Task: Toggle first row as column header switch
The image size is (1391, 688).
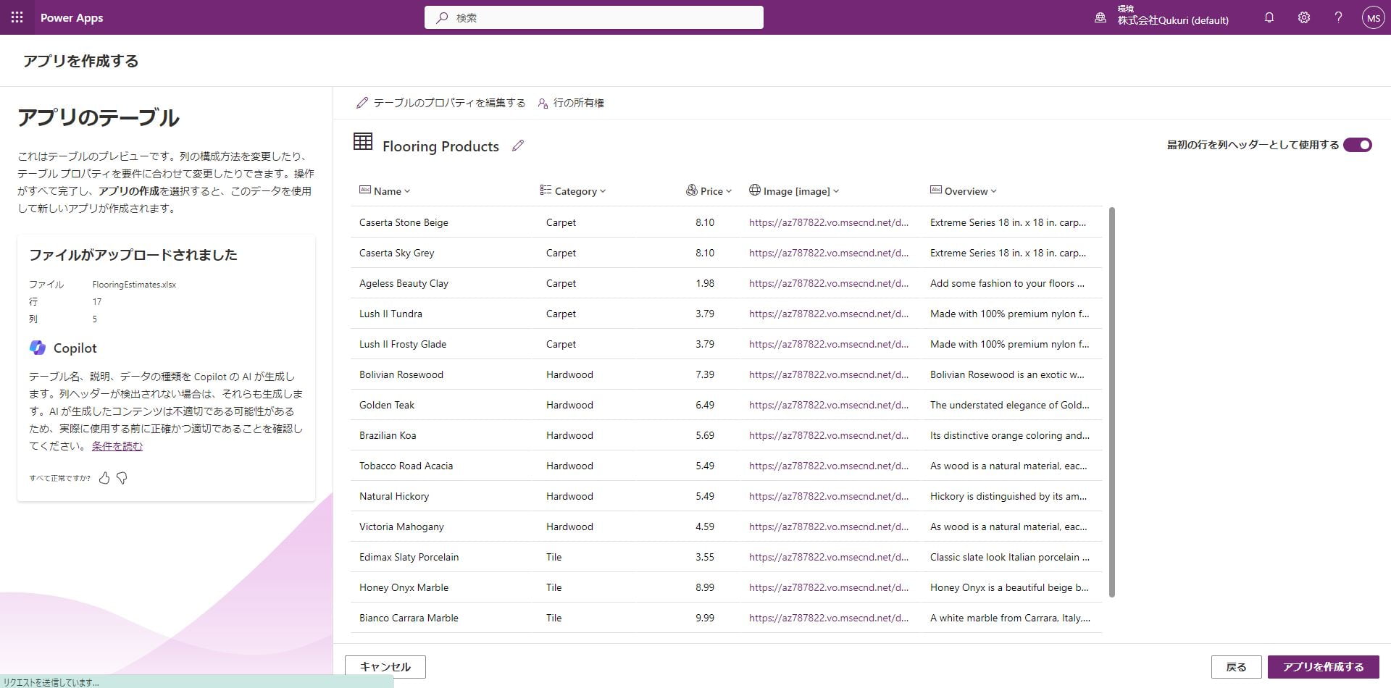Action: click(x=1357, y=145)
